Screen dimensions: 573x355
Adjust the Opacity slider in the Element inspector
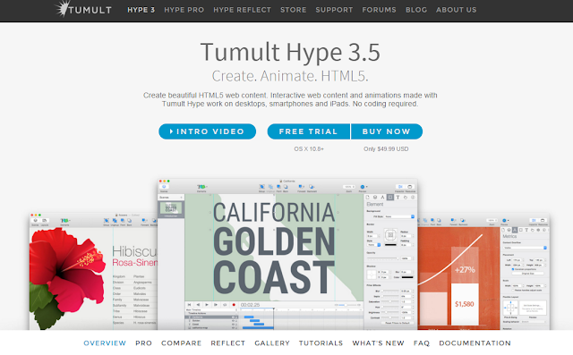tap(383, 258)
